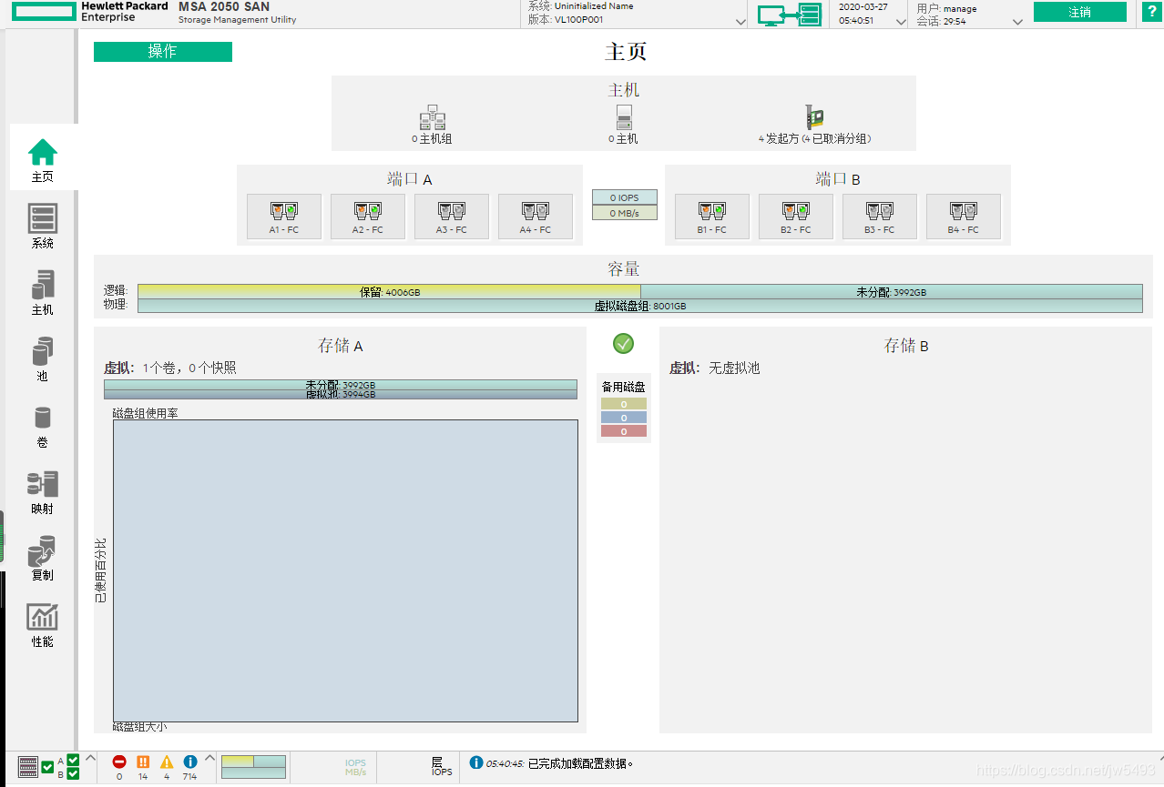Open the 主机 hosts section in sidebar

43,285
